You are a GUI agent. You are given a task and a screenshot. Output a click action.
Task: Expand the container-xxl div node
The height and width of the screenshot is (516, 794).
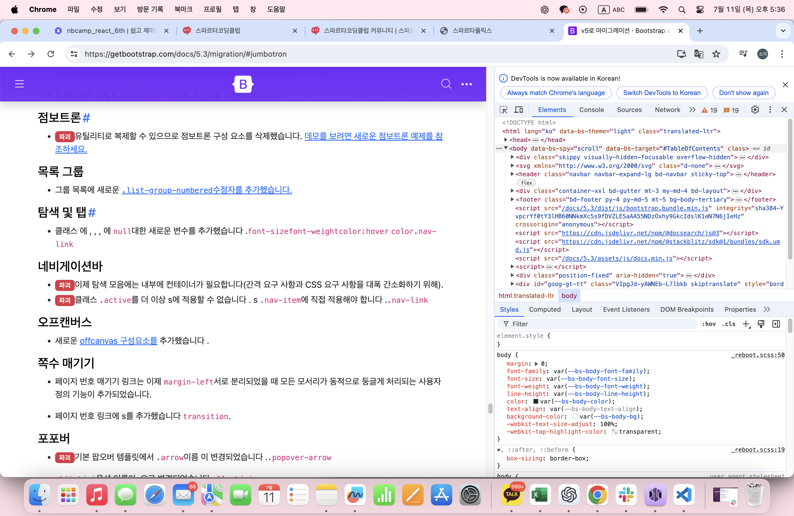(512, 191)
